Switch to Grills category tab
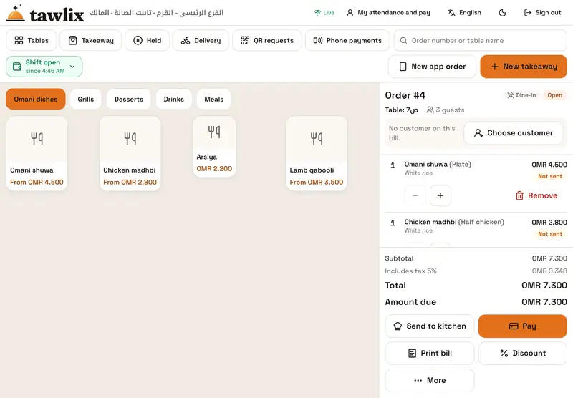 (86, 99)
